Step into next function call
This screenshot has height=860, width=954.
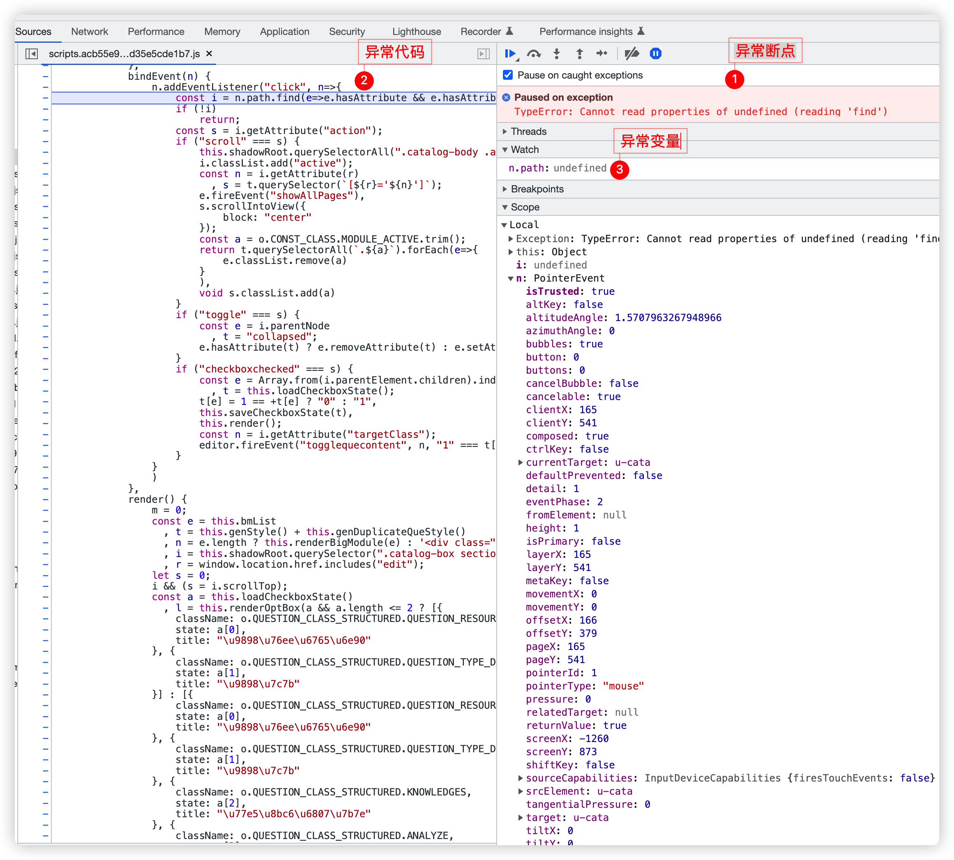(557, 54)
